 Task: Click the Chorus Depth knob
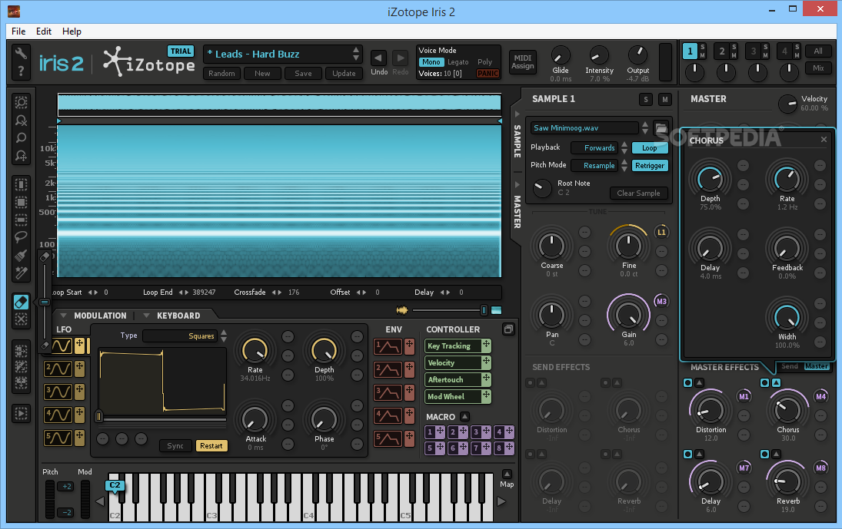coord(710,180)
